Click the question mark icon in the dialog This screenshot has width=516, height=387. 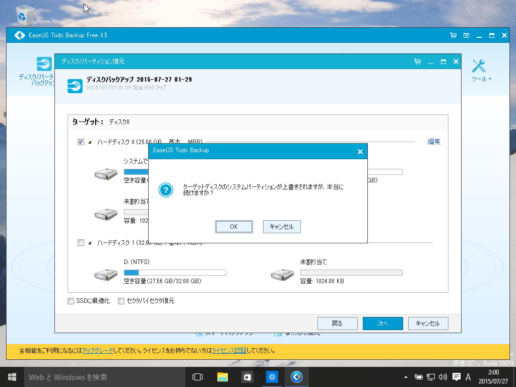click(x=166, y=190)
